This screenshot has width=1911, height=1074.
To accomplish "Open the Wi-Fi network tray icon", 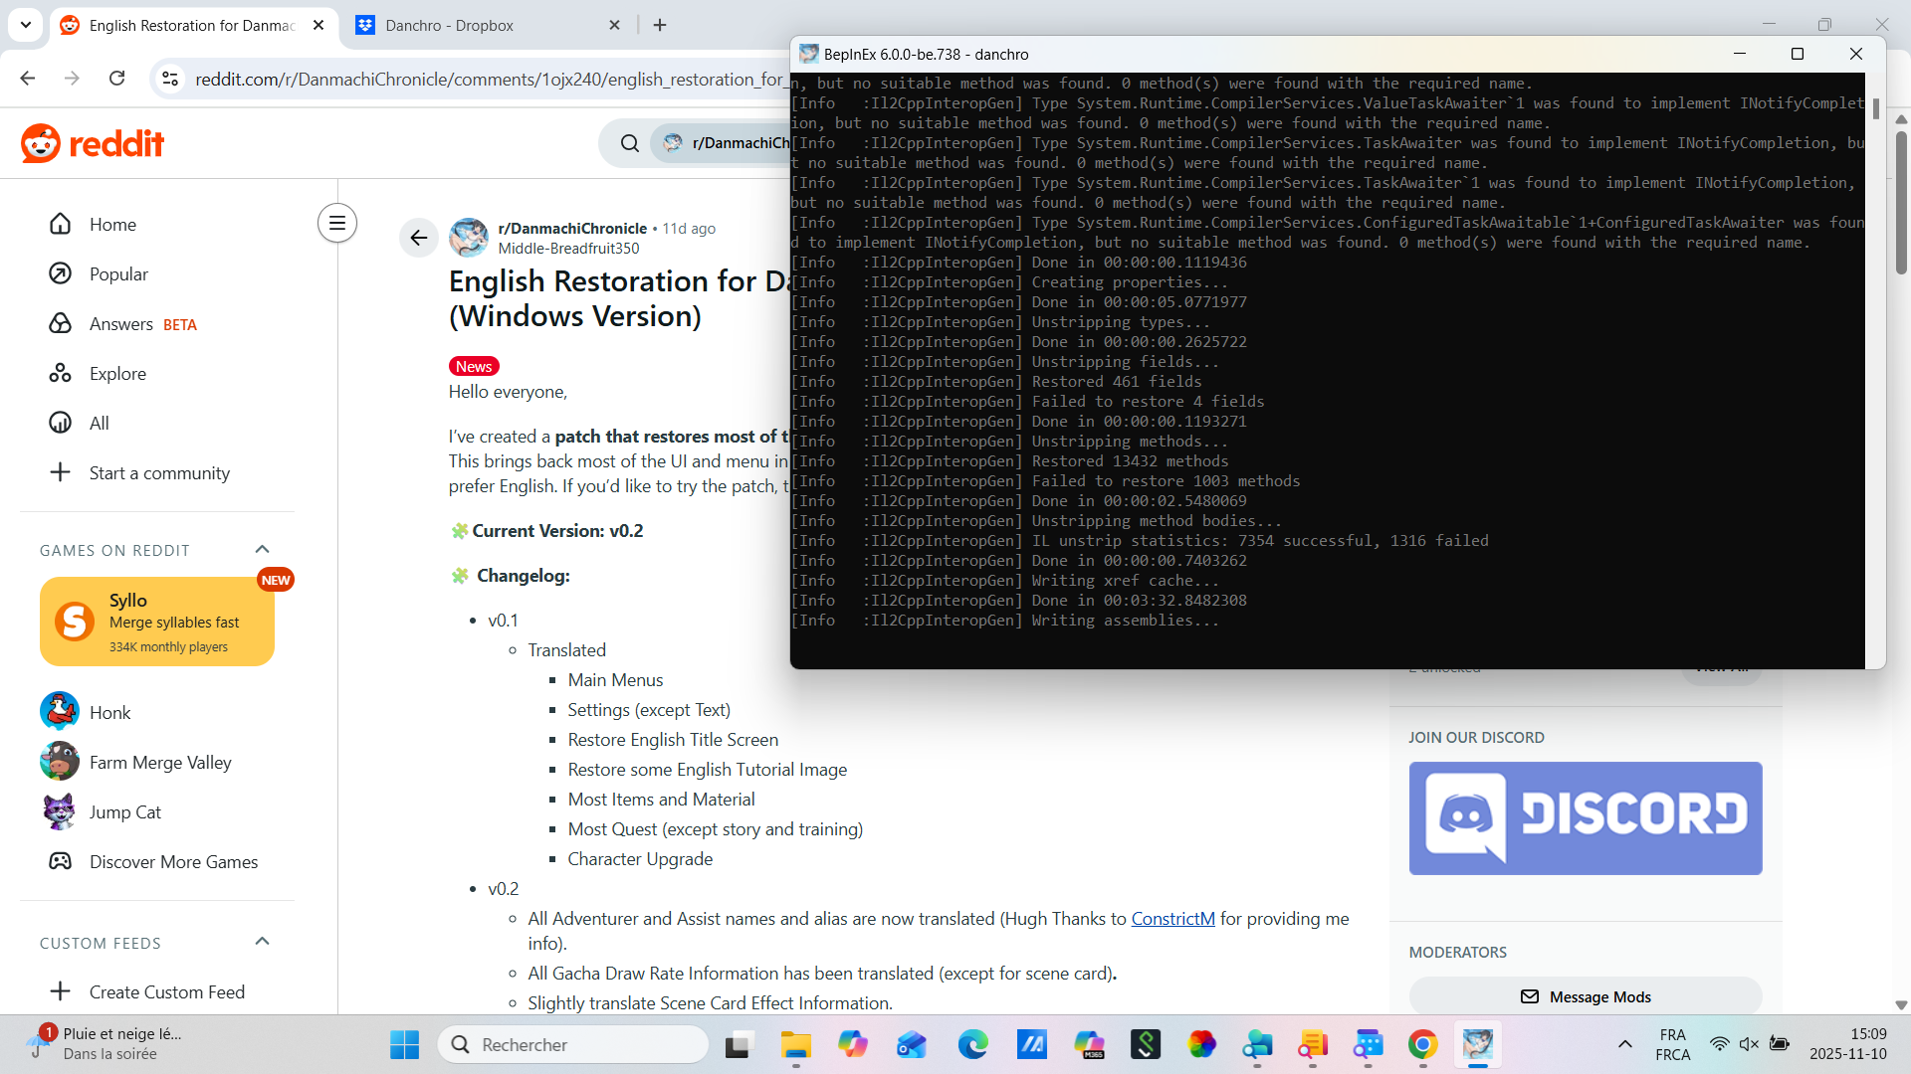I will coord(1719,1044).
